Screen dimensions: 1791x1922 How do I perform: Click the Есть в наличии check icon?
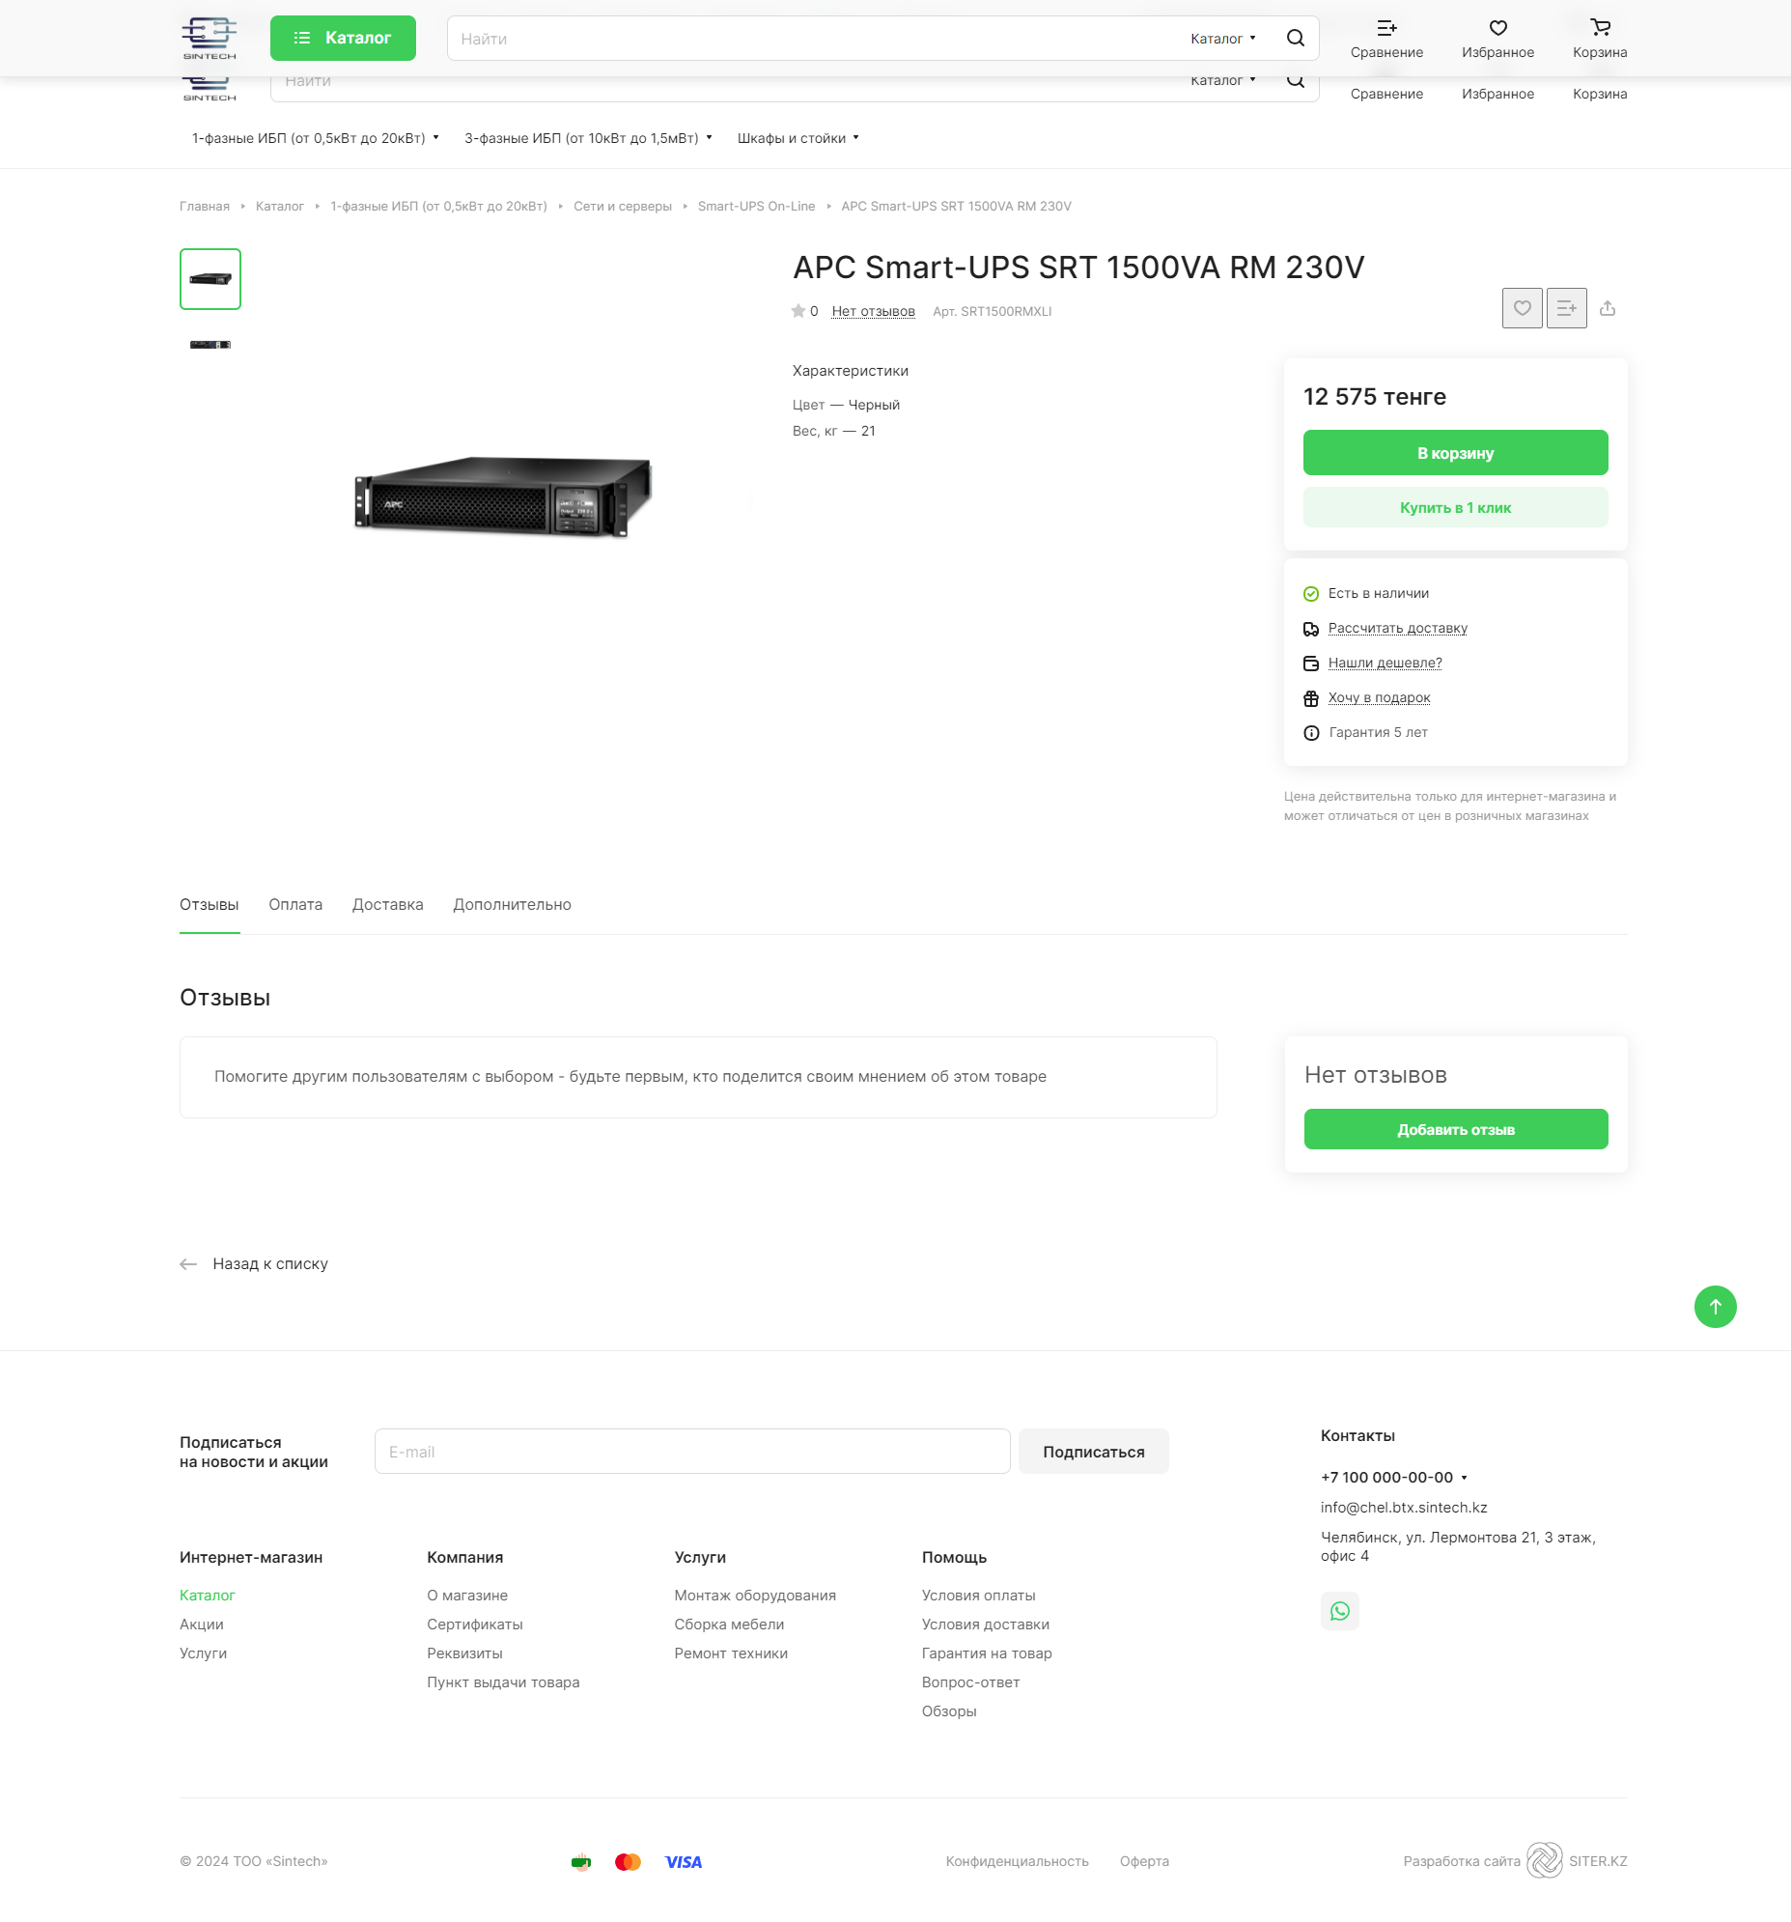point(1310,594)
